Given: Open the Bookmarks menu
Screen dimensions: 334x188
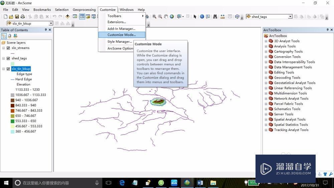Looking at the screenshot, I should pos(42,10).
